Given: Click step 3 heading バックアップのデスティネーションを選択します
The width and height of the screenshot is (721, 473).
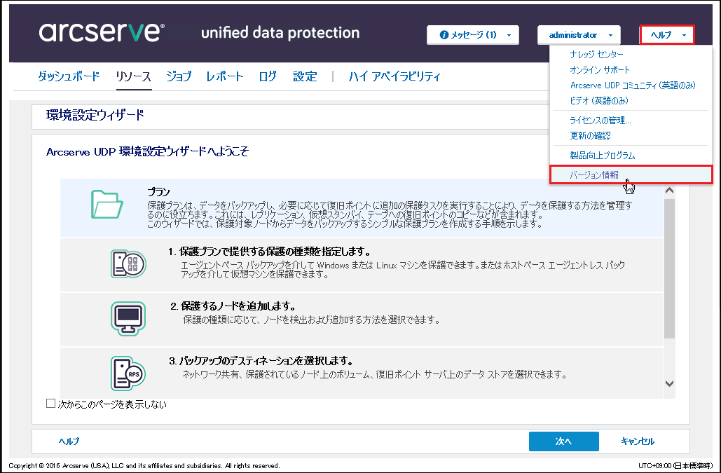Looking at the screenshot, I should coord(261,361).
